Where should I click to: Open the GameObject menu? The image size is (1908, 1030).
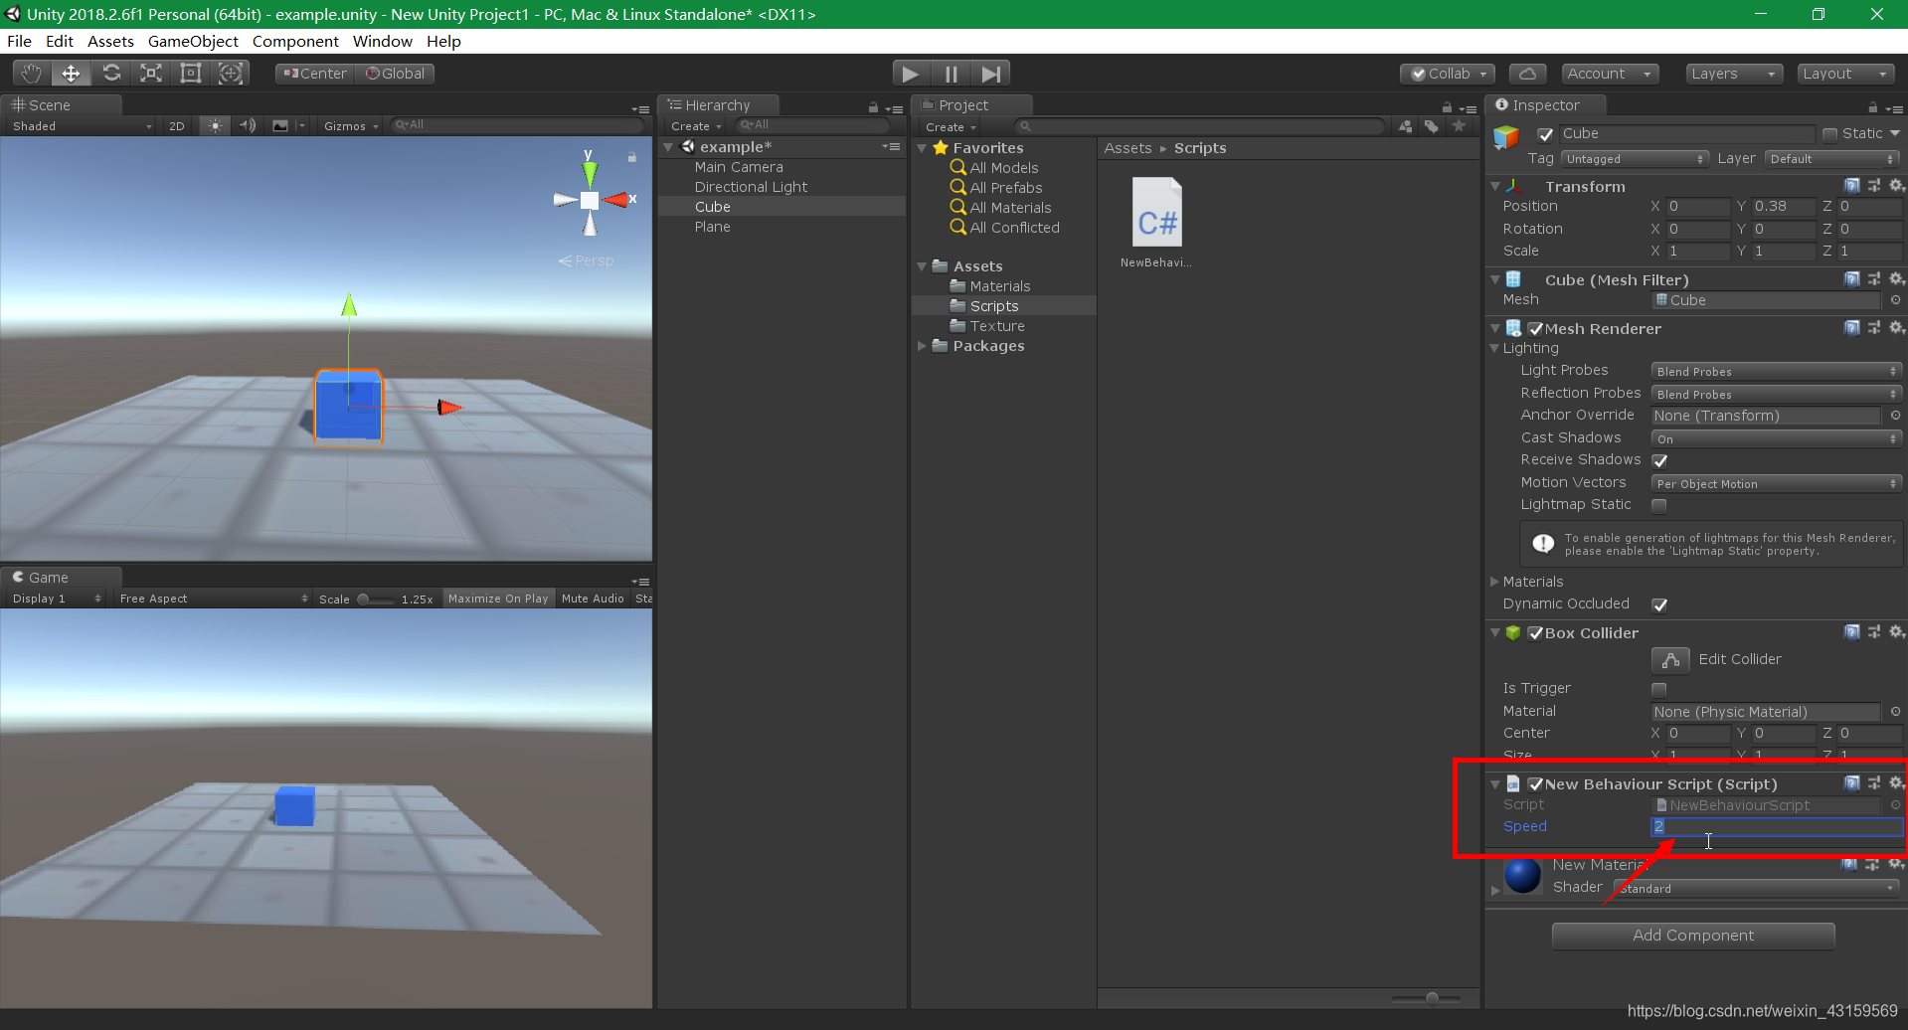(x=193, y=41)
